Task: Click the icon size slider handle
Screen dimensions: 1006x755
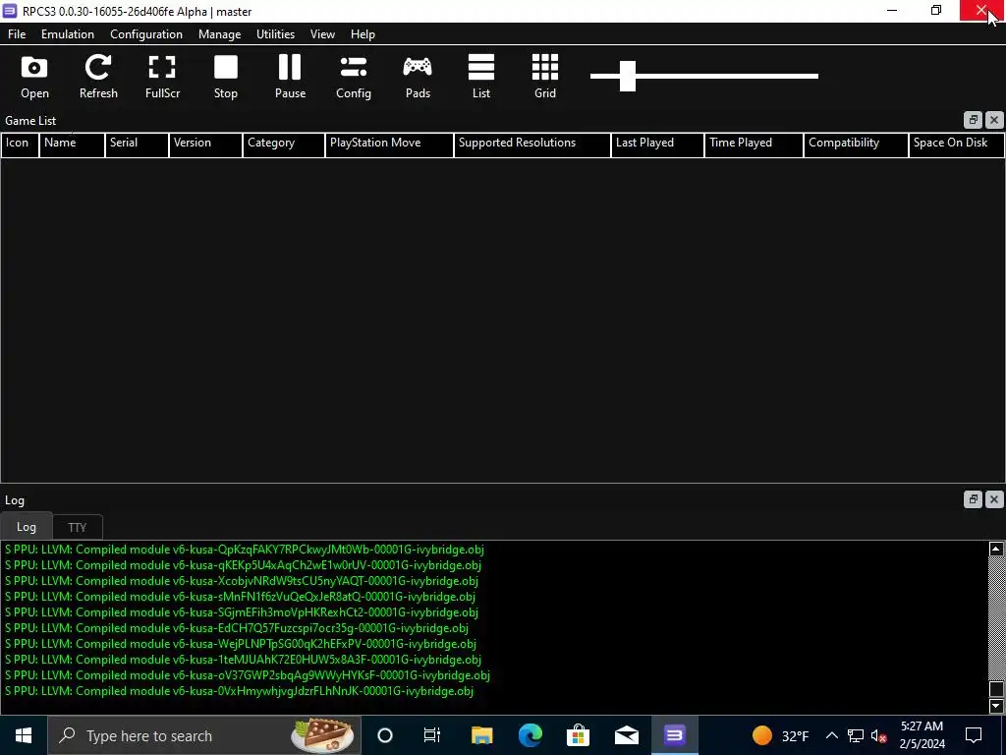Action: (628, 76)
